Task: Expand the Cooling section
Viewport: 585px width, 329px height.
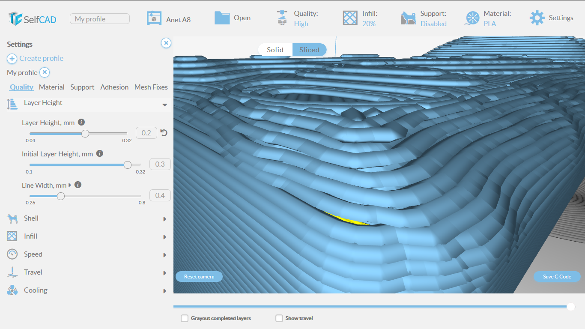Action: [165, 291]
